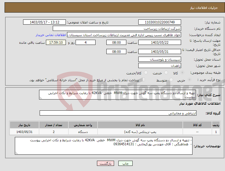Viewport: 225px width, 171px height.
Task: Click the row number cell 1
Action: (x=216, y=132)
